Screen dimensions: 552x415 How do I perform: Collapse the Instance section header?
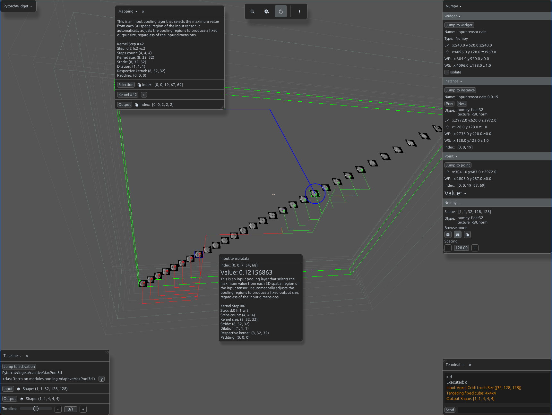(453, 81)
